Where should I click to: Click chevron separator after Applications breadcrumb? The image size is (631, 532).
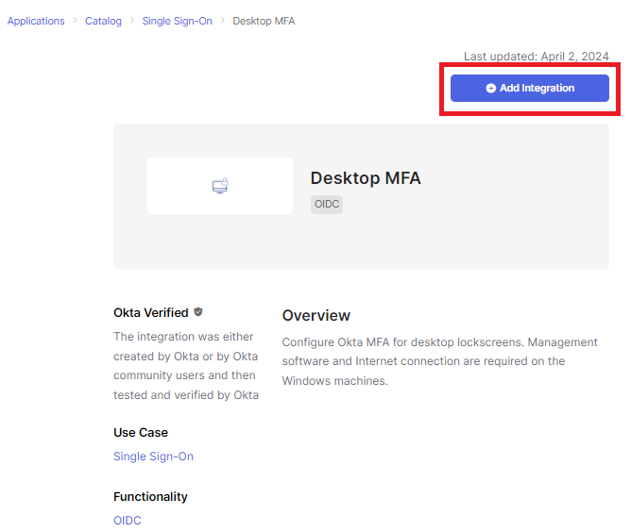click(x=75, y=21)
